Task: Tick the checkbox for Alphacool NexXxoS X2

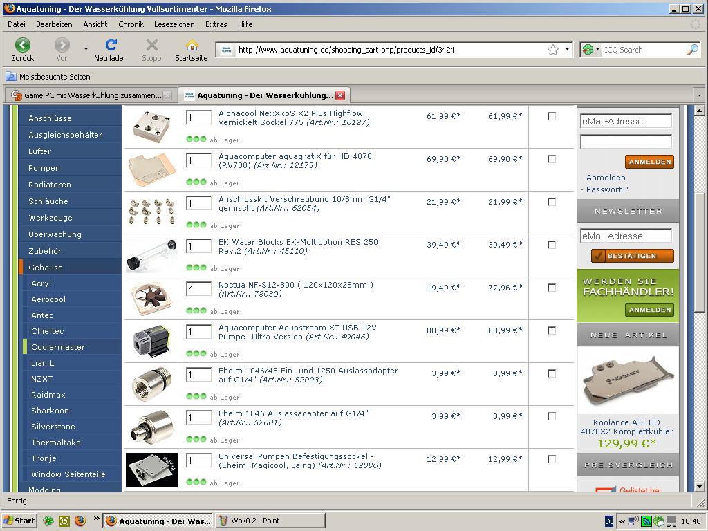Action: click(x=552, y=116)
